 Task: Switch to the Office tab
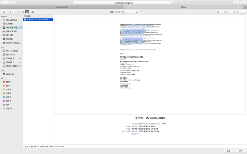click(x=184, y=7)
